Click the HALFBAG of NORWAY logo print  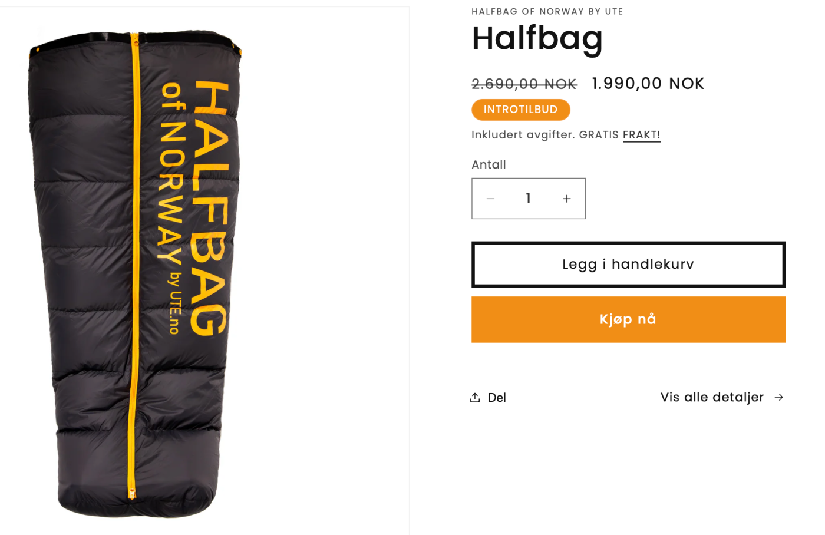194,209
